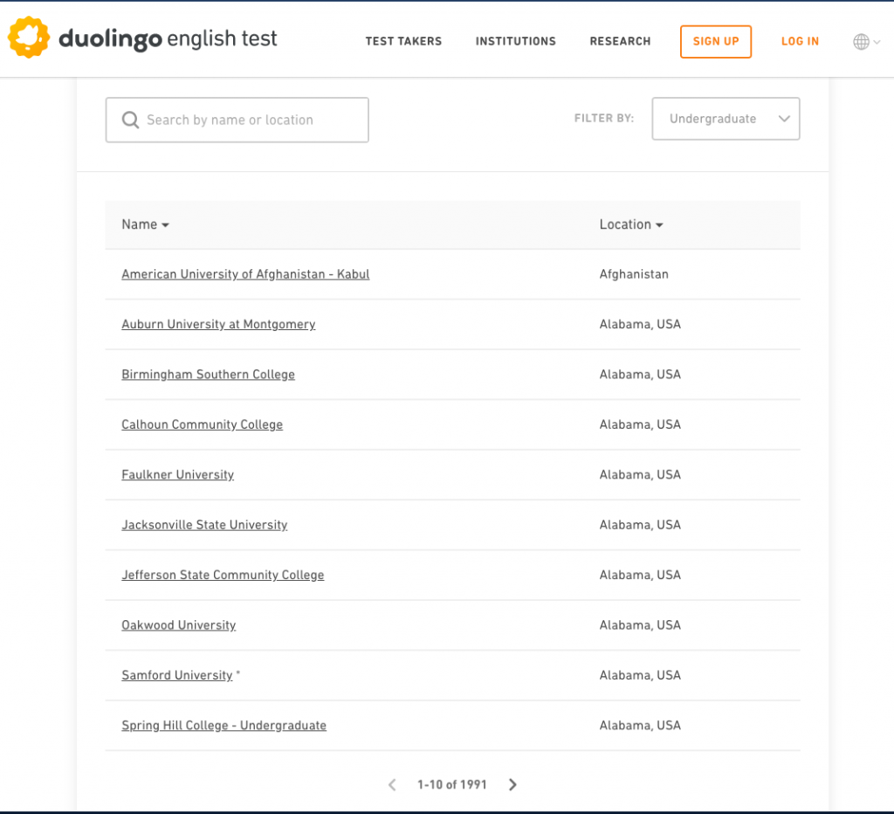The height and width of the screenshot is (814, 894).
Task: Open Calhoun Community College link
Action: pyautogui.click(x=202, y=425)
